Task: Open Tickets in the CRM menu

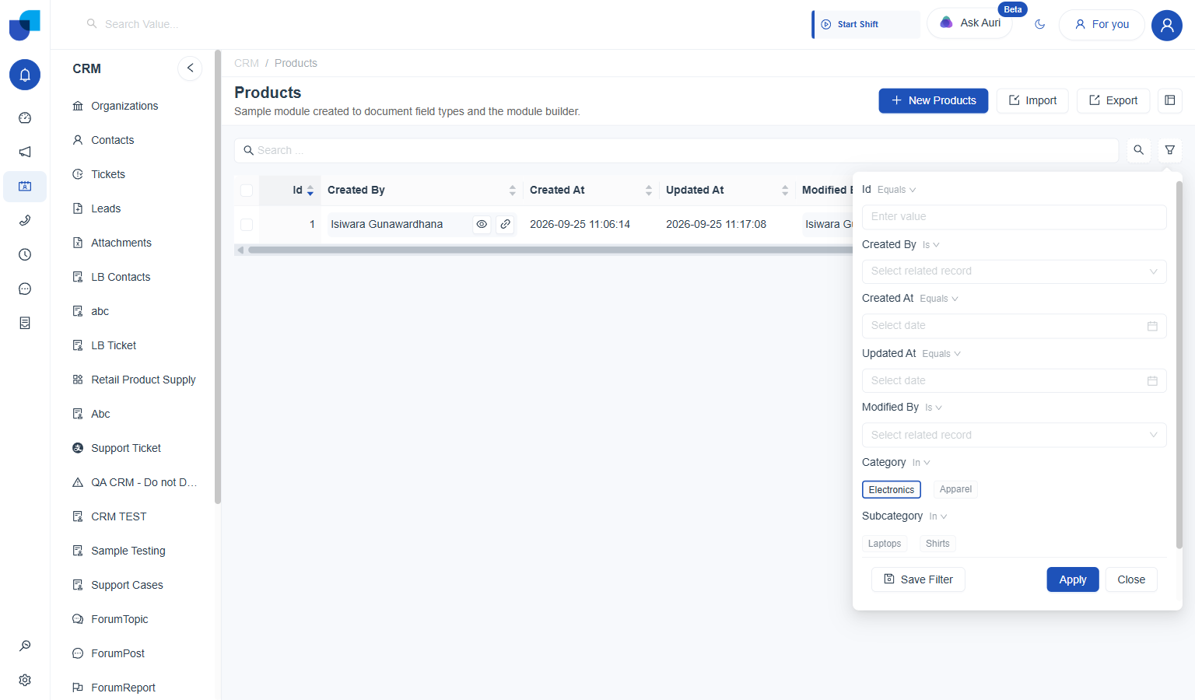Action: (108, 174)
